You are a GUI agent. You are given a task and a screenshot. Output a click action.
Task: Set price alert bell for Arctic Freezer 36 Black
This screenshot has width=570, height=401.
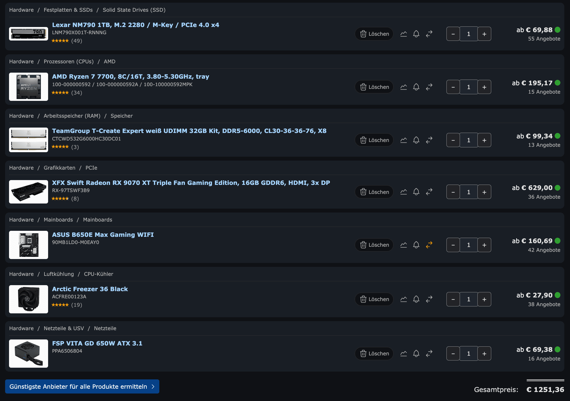(416, 299)
